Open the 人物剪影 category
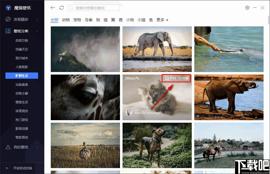Viewport: 270px width, 174px height. [22, 67]
